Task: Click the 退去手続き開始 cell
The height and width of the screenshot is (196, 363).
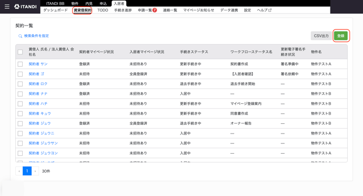Action: (x=242, y=84)
